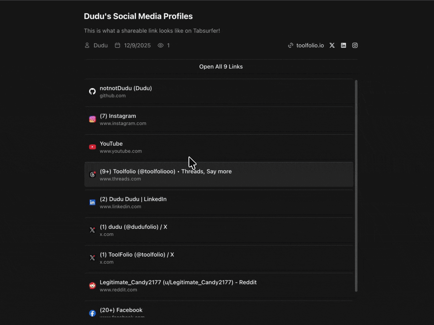Visit toolfolio.io website link
The width and height of the screenshot is (434, 325).
(x=310, y=45)
